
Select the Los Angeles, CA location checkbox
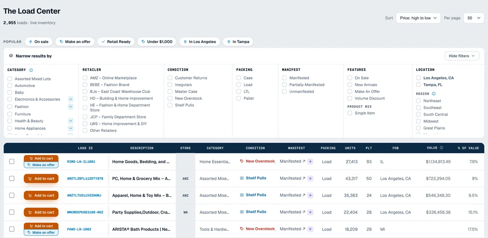pos(419,78)
